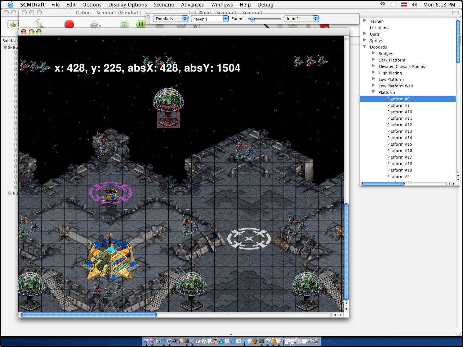Open the Doodads layer dropdown
463x347 pixels.
[x=171, y=19]
